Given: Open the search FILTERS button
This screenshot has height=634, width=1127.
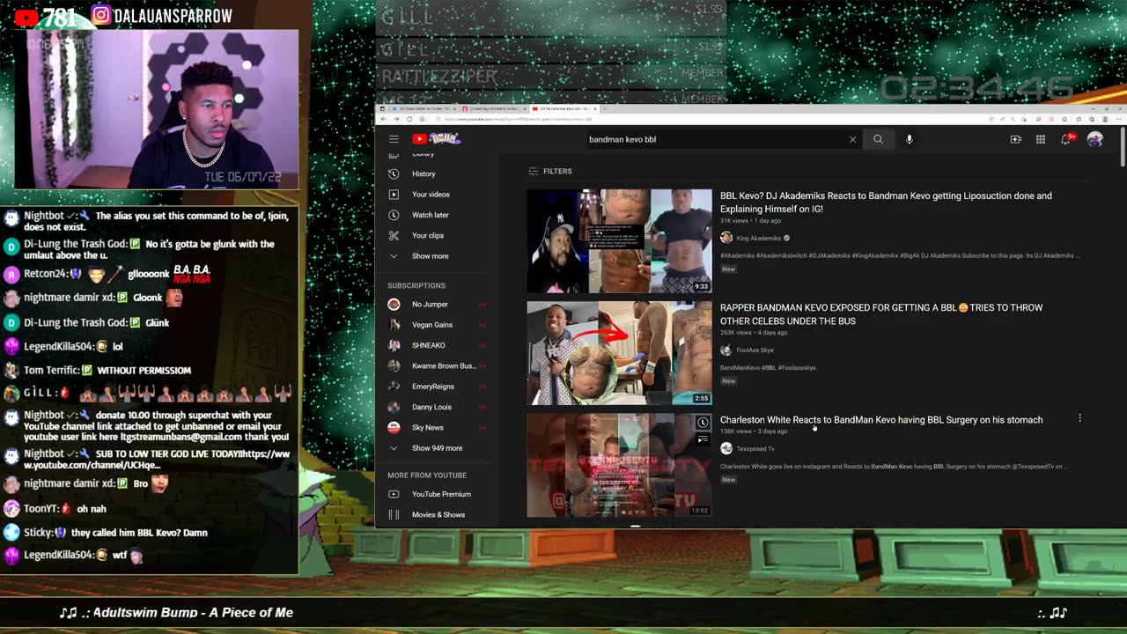Looking at the screenshot, I should tap(550, 171).
